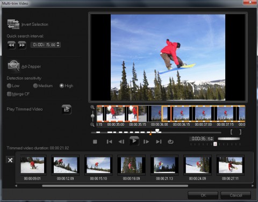Select trimmed clip at 00:00:09.01

coord(32,165)
